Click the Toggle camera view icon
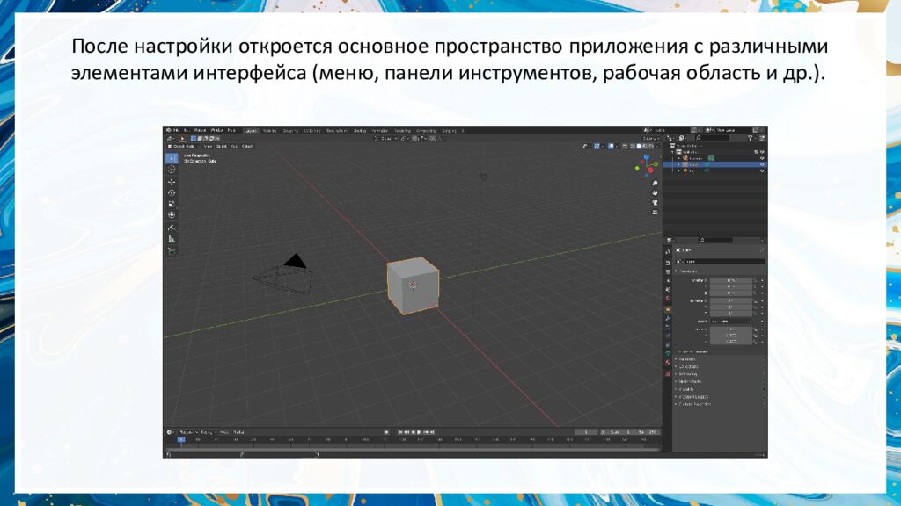 (x=655, y=201)
